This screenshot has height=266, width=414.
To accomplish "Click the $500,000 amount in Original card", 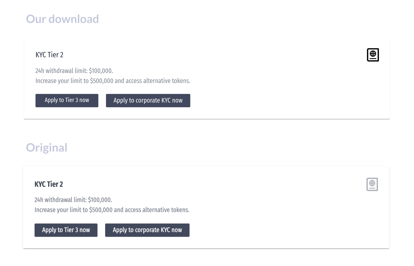I will pyautogui.click(x=101, y=210).
